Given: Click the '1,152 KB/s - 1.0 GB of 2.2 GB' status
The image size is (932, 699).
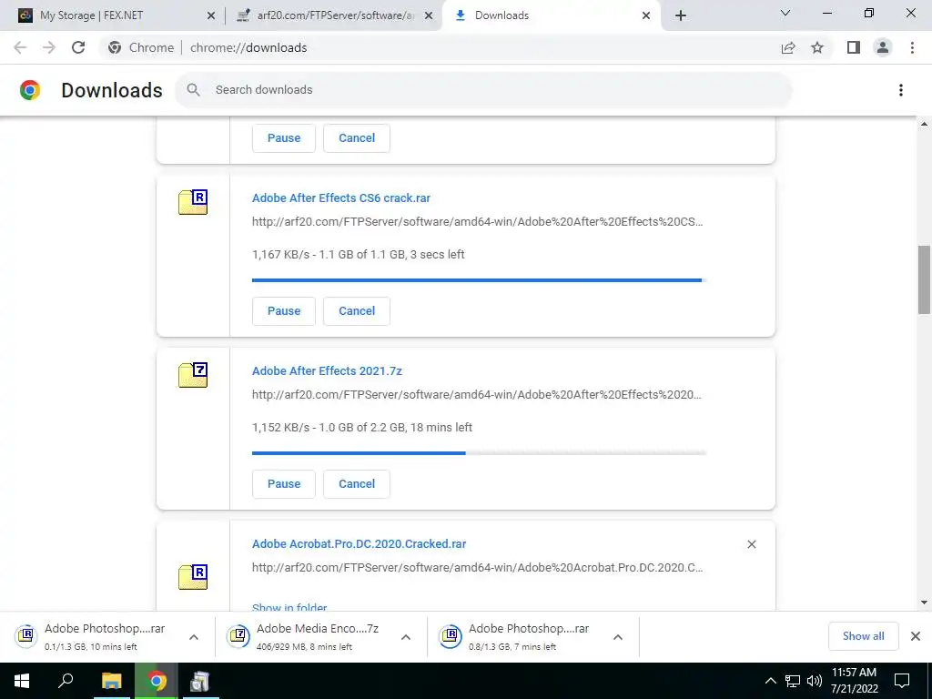Looking at the screenshot, I should click(362, 428).
